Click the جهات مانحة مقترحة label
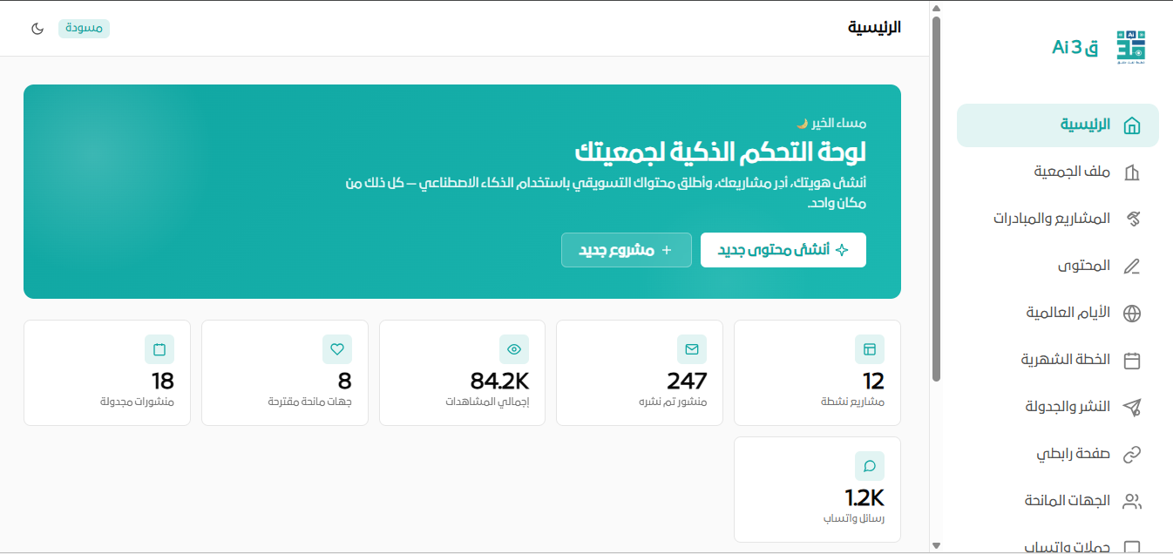 click(x=310, y=402)
